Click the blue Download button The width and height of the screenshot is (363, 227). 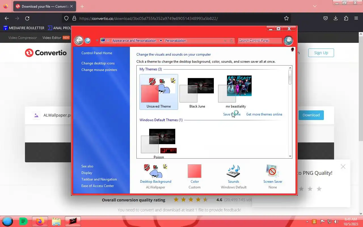point(311,115)
